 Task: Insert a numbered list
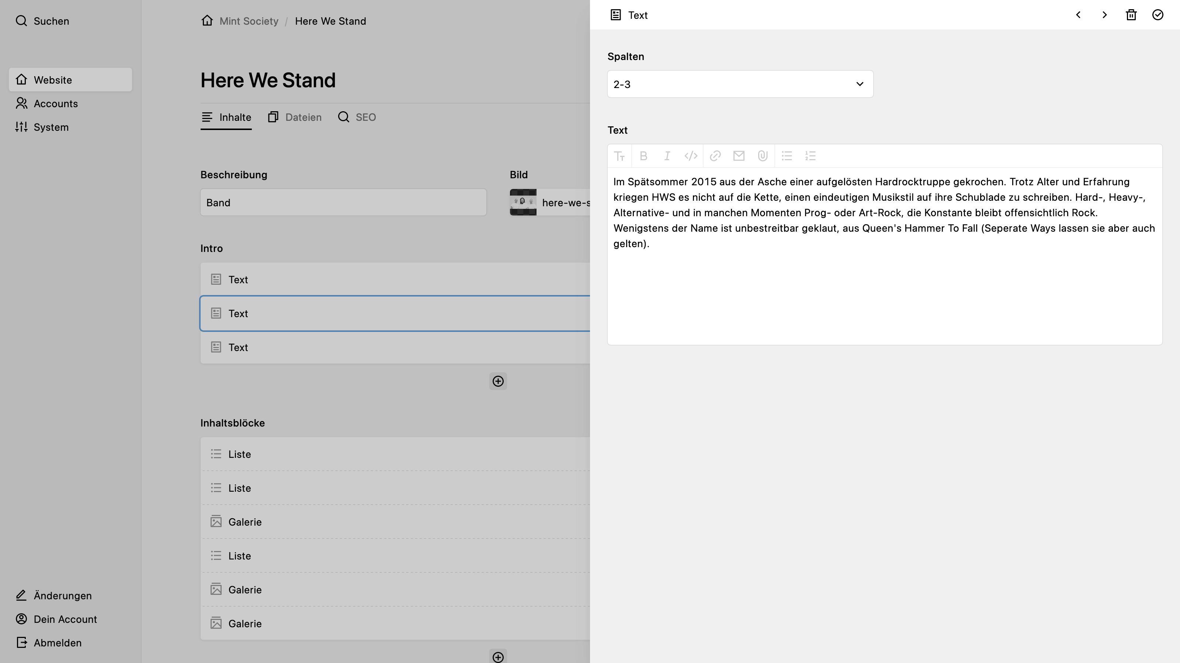click(811, 156)
